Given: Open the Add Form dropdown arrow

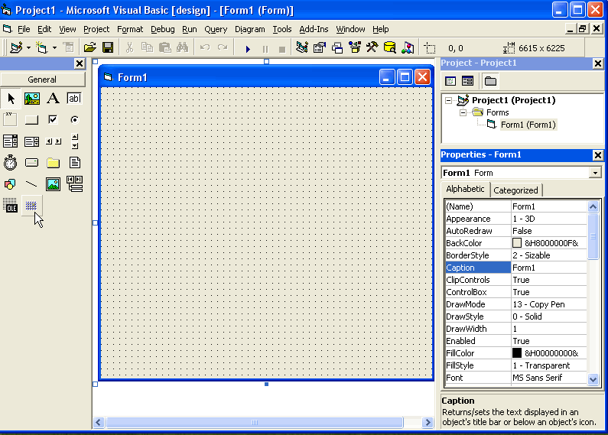Looking at the screenshot, I should tap(54, 48).
